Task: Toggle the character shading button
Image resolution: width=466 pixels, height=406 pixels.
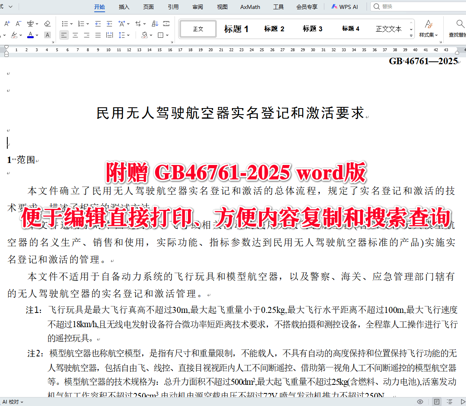Action: click(x=47, y=35)
